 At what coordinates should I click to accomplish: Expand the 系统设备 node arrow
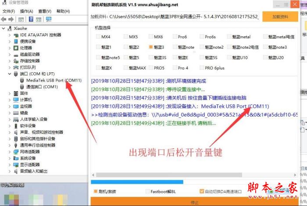pos(9,158)
